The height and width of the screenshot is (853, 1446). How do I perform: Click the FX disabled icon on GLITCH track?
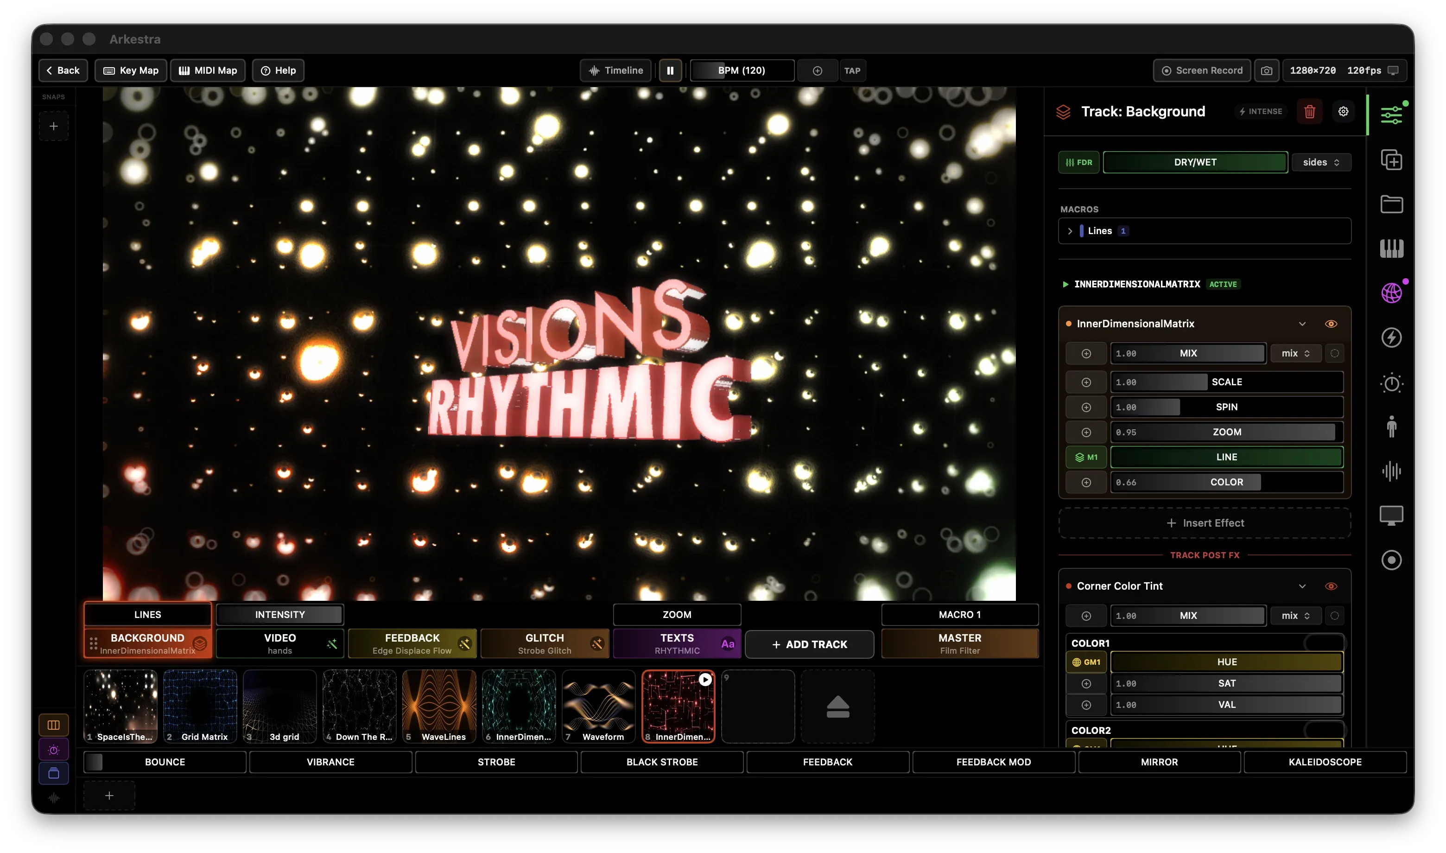click(597, 644)
